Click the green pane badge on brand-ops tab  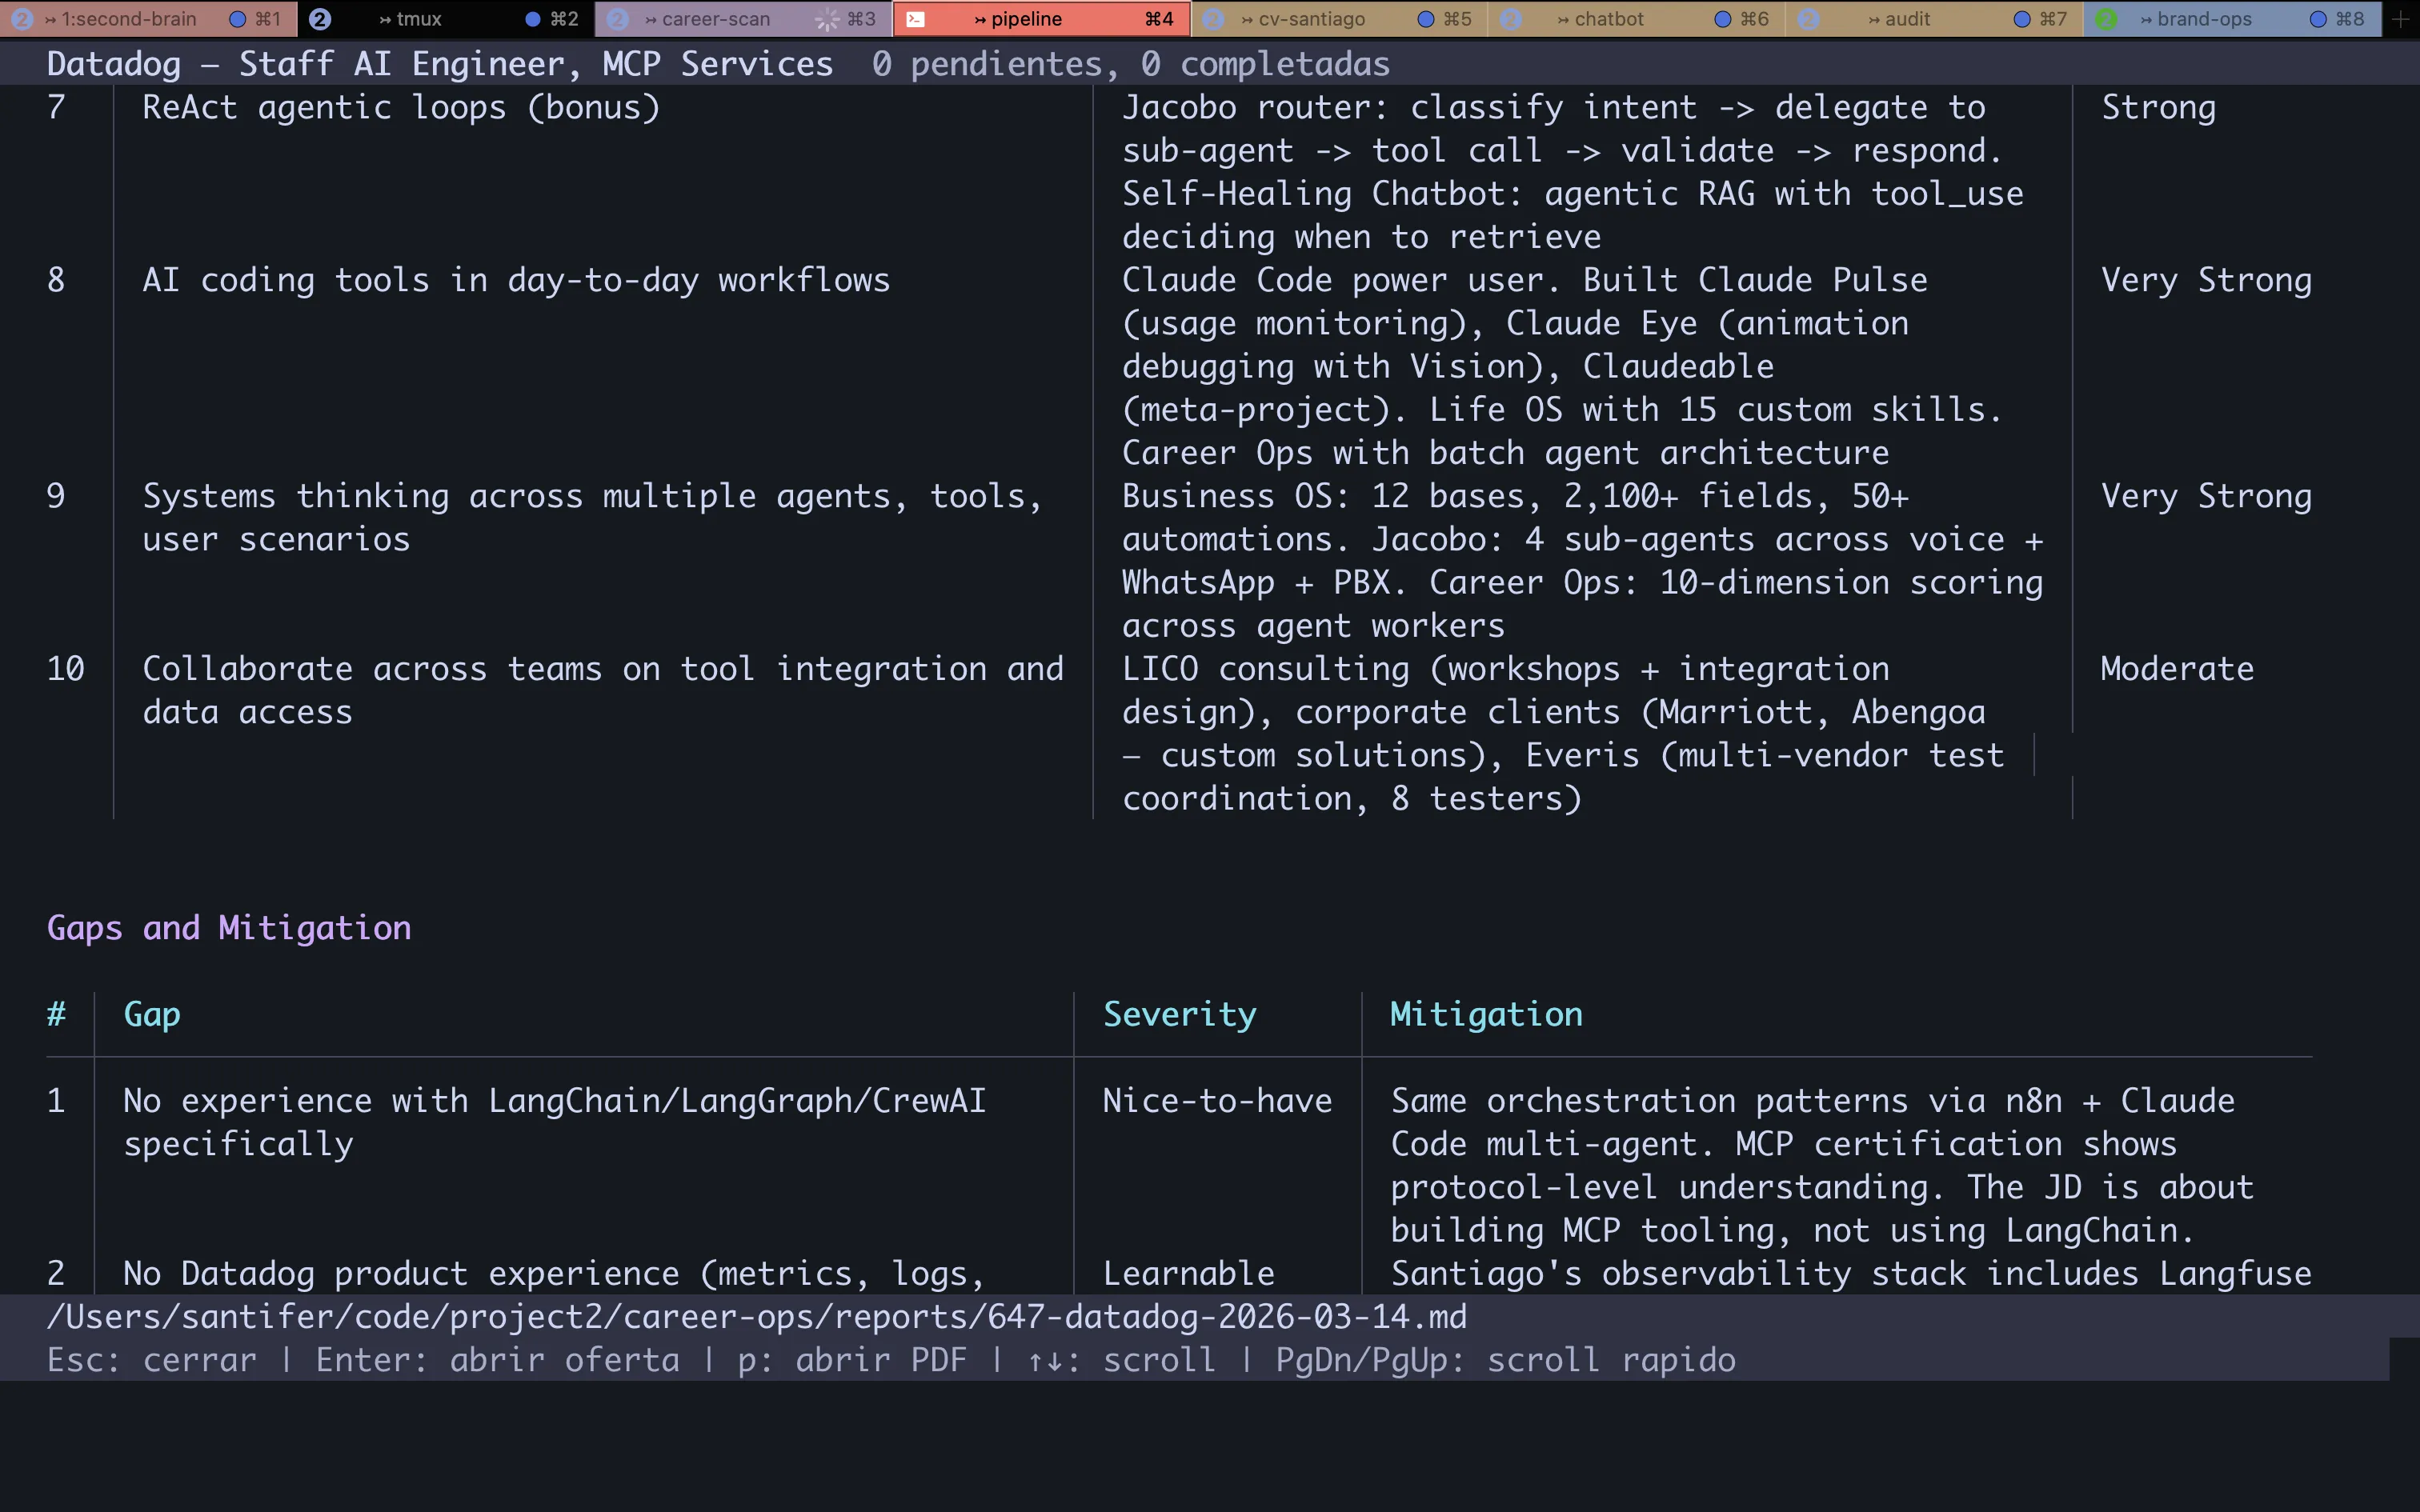coord(2108,19)
